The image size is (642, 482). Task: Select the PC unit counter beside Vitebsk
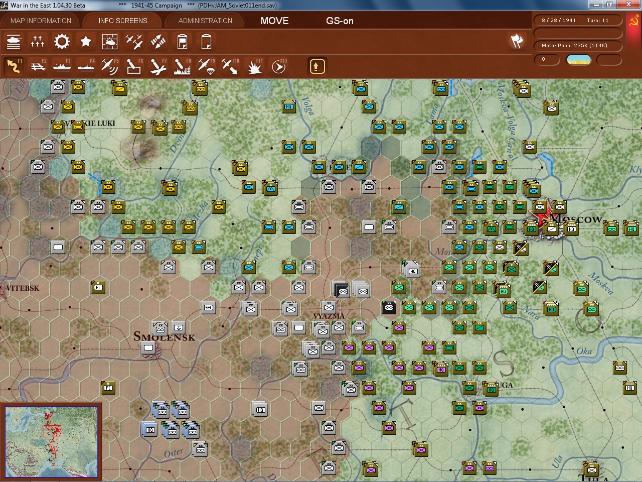click(x=98, y=287)
